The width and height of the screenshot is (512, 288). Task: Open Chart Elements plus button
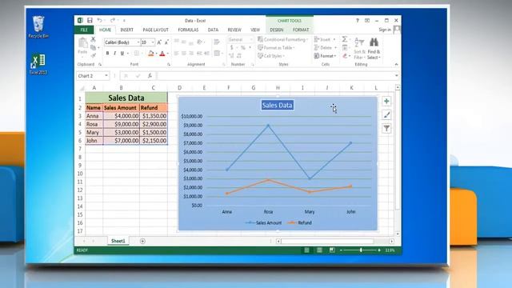(386, 102)
